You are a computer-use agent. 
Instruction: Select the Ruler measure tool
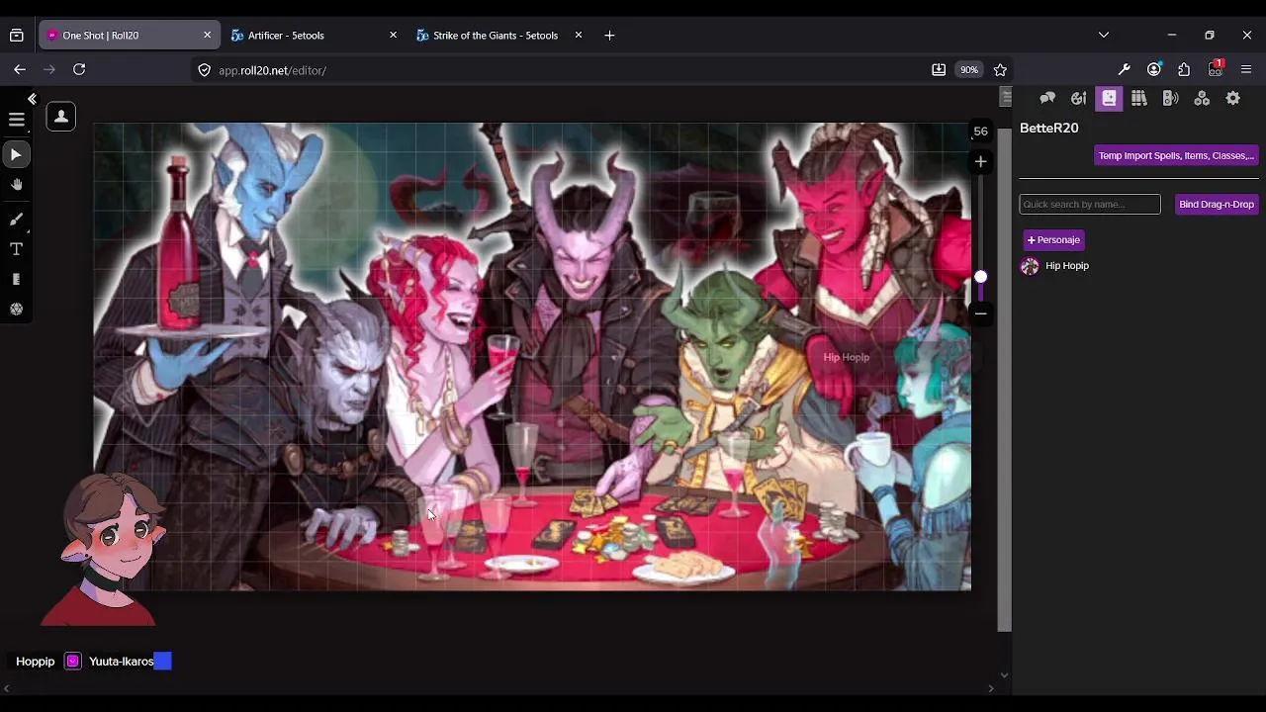[17, 280]
